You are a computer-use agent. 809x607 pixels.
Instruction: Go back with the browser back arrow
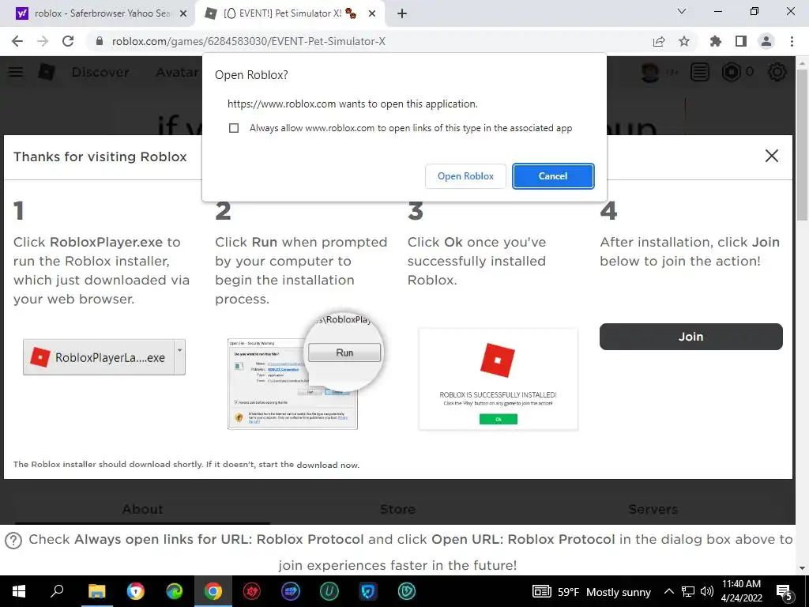click(x=17, y=41)
